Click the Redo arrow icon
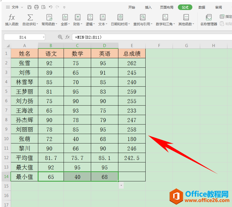This screenshot has width=232, height=207. tap(57, 7)
